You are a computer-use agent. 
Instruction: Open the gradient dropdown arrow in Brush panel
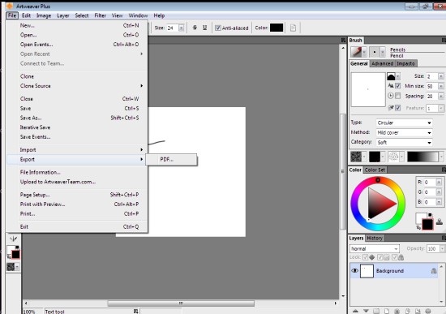tap(441, 157)
